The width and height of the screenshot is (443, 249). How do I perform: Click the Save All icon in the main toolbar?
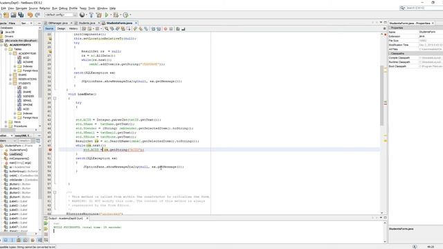(21, 15)
